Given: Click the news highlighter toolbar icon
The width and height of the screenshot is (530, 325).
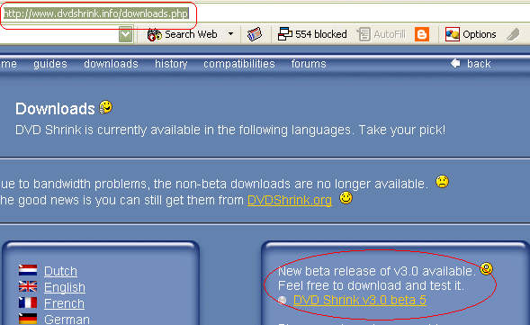Looking at the screenshot, I should point(255,34).
